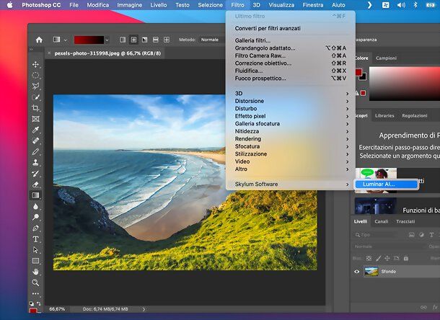Click the Home icon in options bar
440x320 pixels.
coord(39,40)
